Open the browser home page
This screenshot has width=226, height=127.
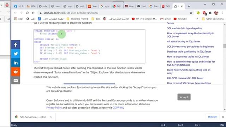(33, 13)
